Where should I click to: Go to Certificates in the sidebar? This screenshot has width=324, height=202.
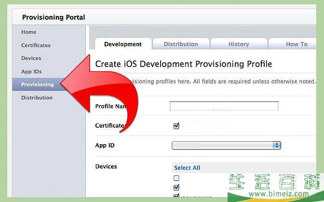point(36,45)
